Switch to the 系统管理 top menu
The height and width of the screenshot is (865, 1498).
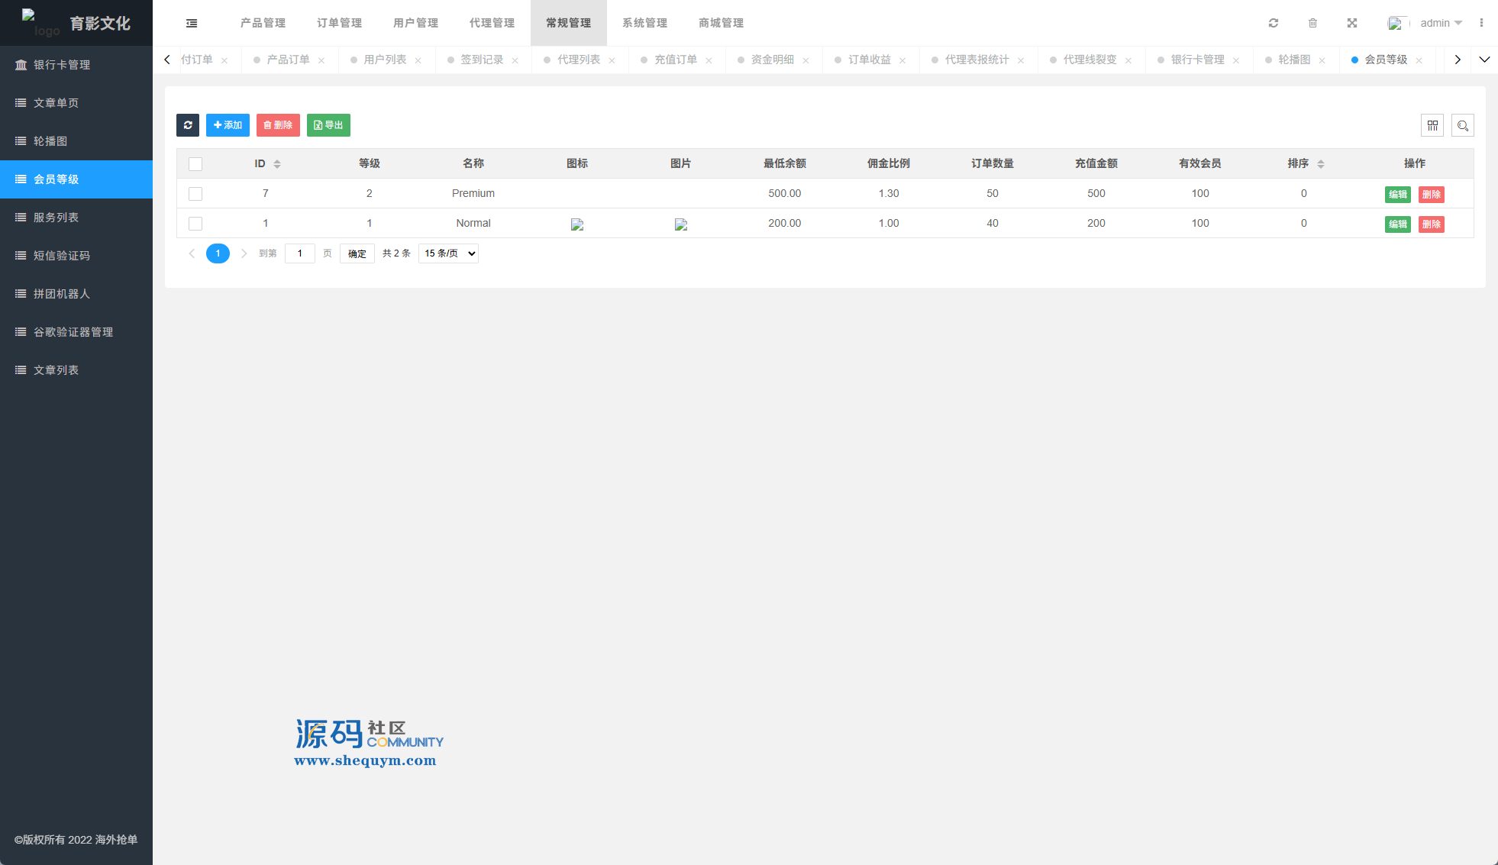[644, 23]
